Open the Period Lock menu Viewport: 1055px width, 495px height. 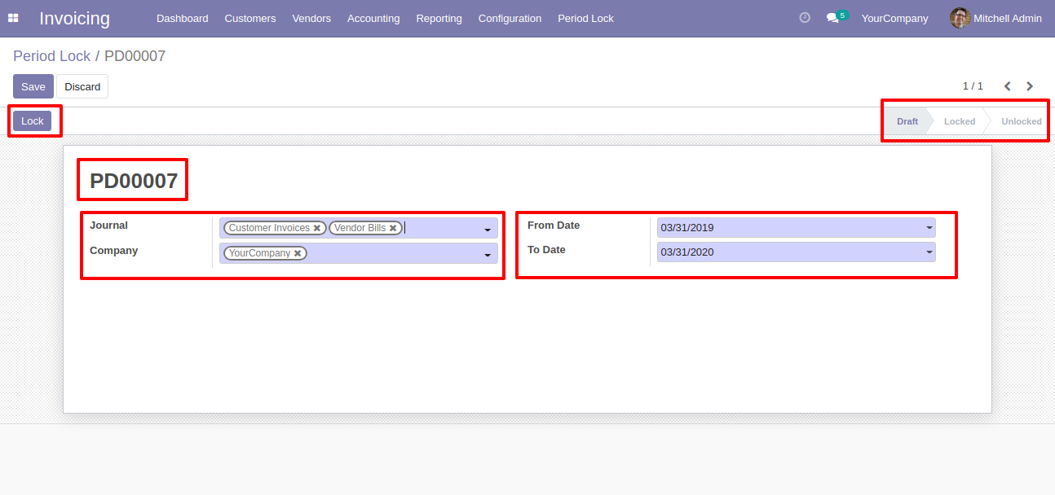tap(585, 18)
